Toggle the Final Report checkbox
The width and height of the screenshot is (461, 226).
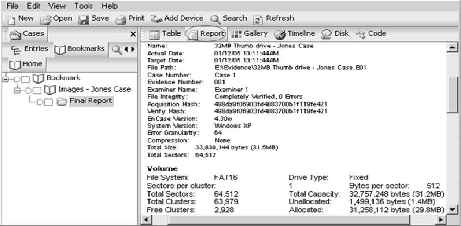click(x=49, y=102)
